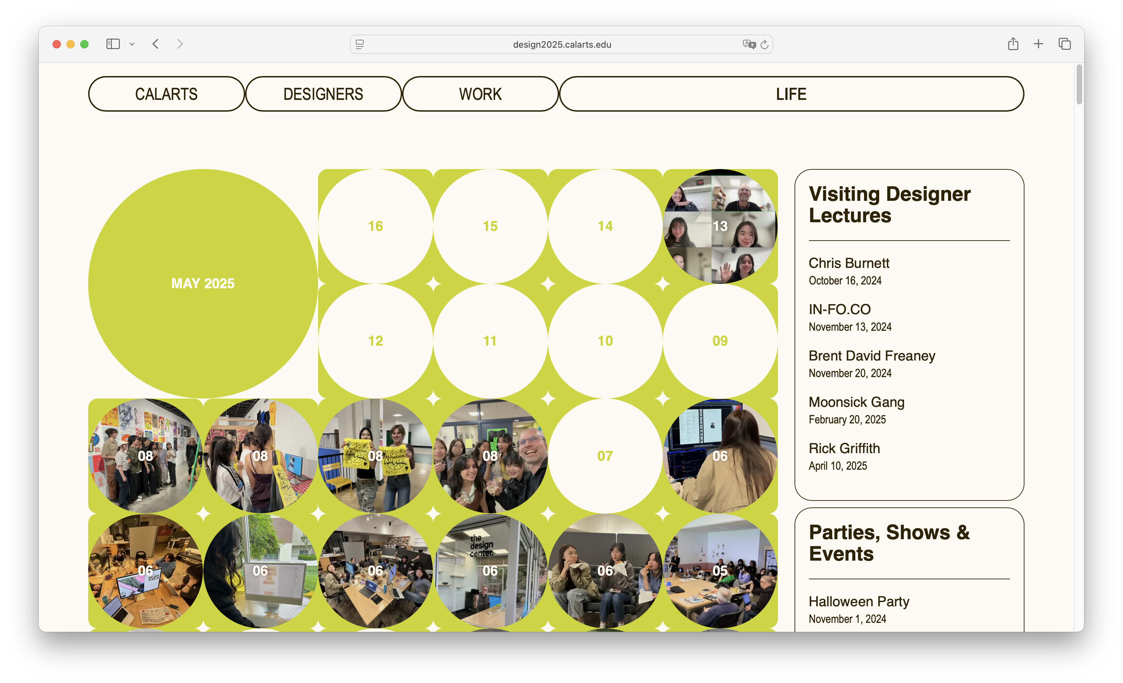
Task: Open the CALARTS navigation tab
Action: pos(166,94)
